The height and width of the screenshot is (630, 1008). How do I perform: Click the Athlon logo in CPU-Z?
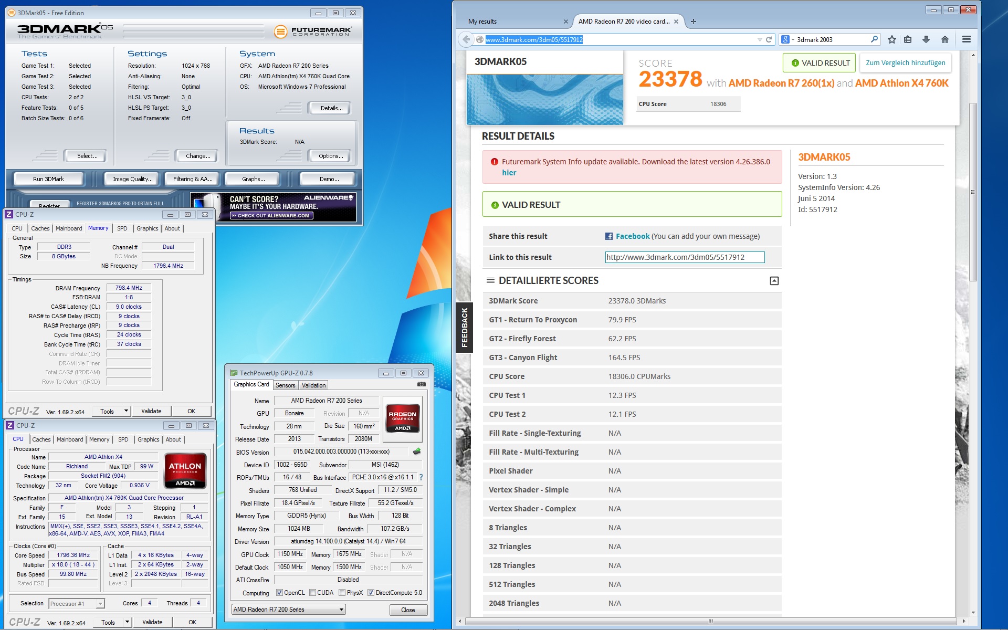tap(185, 471)
